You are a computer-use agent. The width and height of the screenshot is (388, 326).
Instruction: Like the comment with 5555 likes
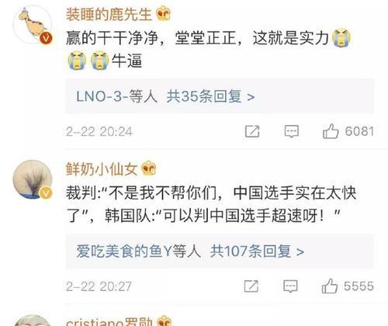[x=330, y=286]
